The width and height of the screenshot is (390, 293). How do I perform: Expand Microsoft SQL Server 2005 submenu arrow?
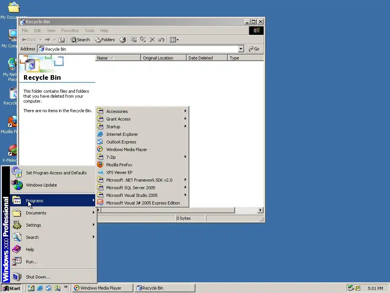pos(185,188)
